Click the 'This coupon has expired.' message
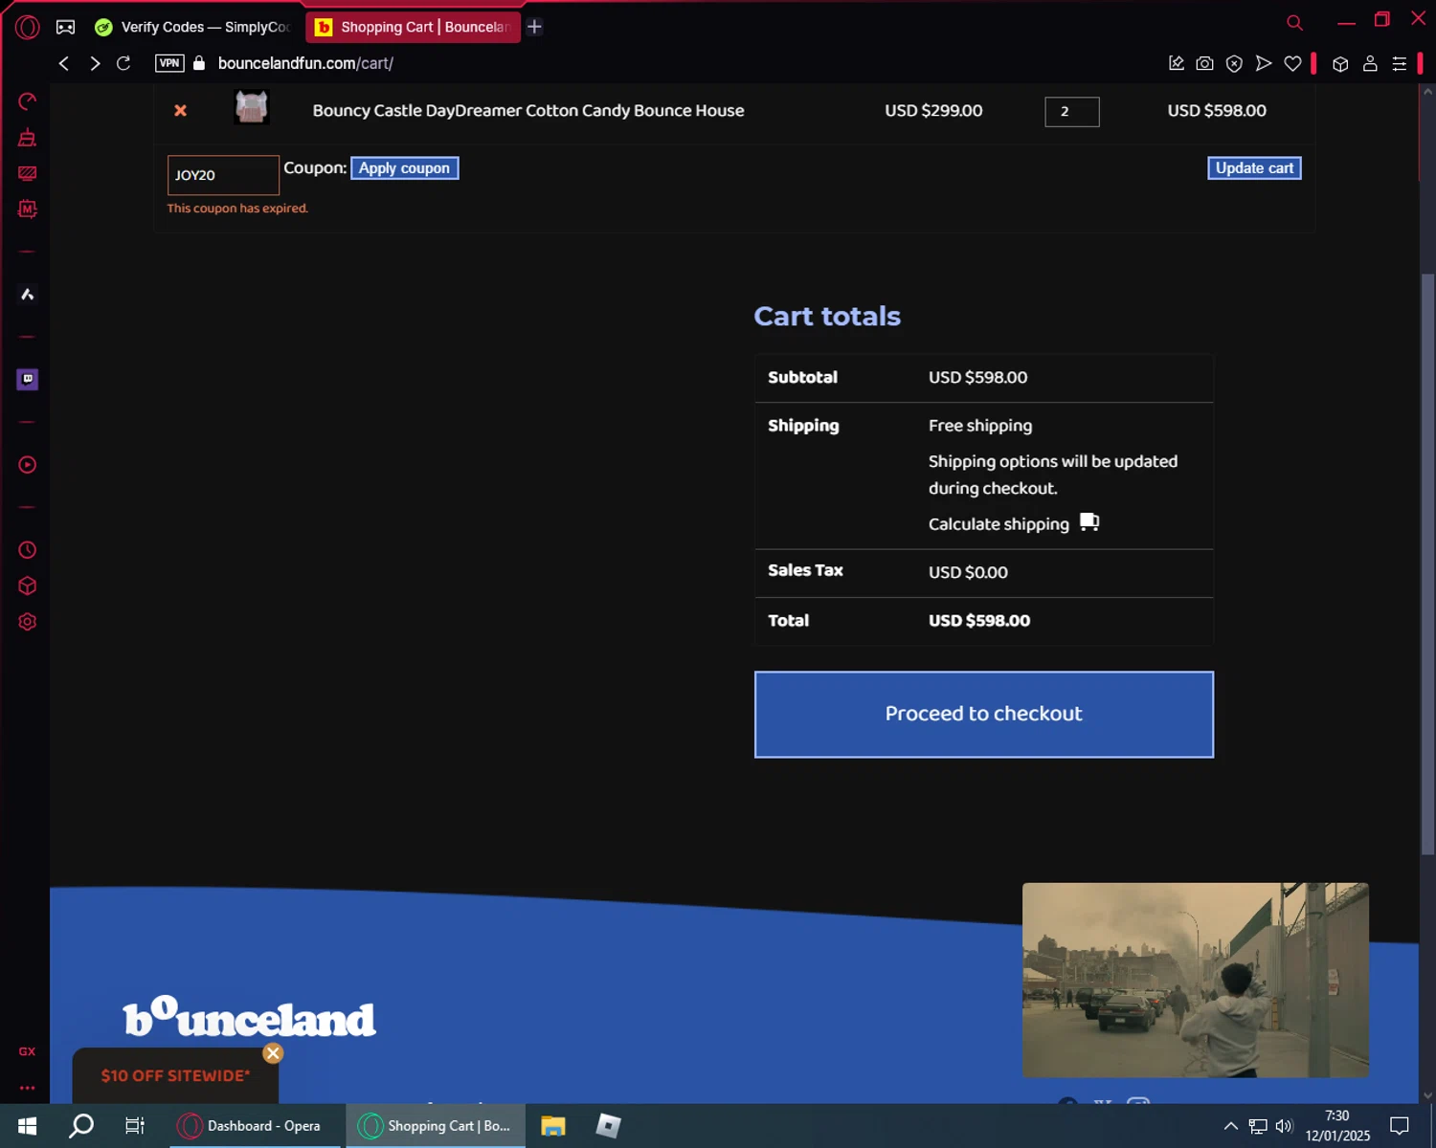The width and height of the screenshot is (1436, 1148). 237,209
